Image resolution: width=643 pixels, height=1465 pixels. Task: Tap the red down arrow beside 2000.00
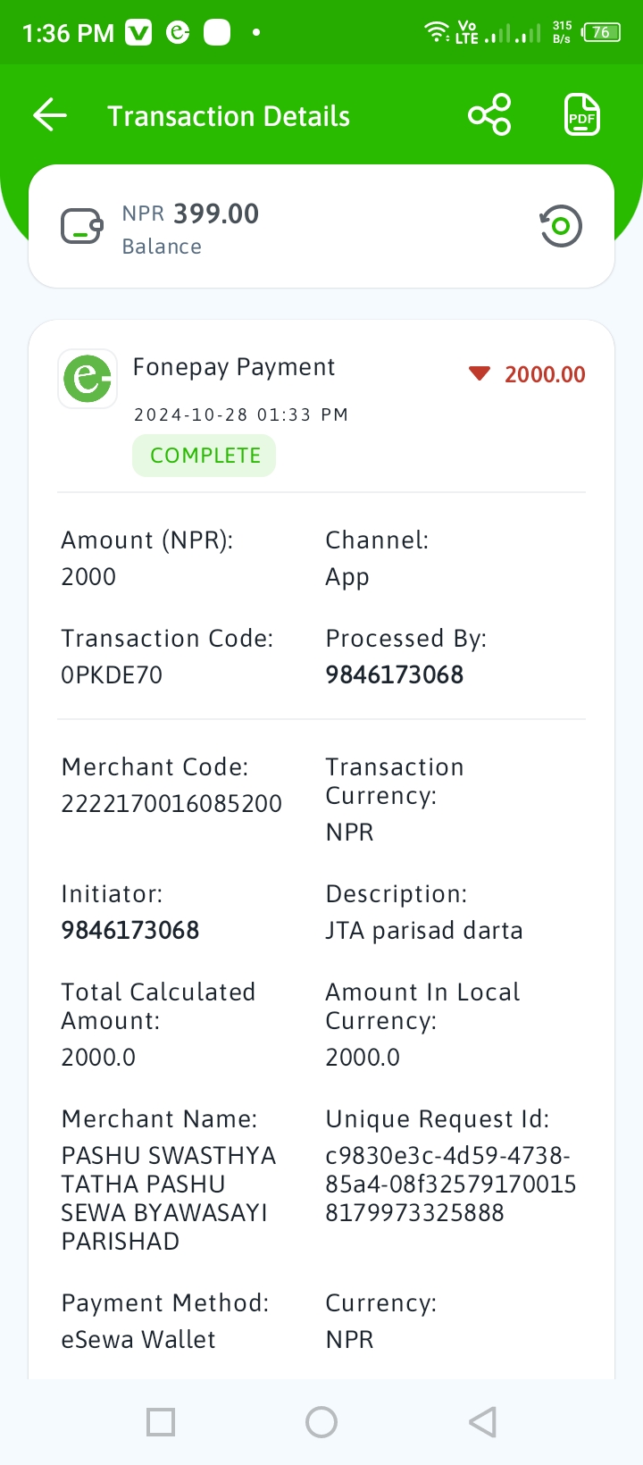[480, 373]
